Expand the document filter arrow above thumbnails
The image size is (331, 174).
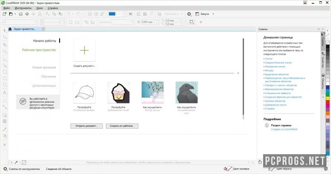238,73
